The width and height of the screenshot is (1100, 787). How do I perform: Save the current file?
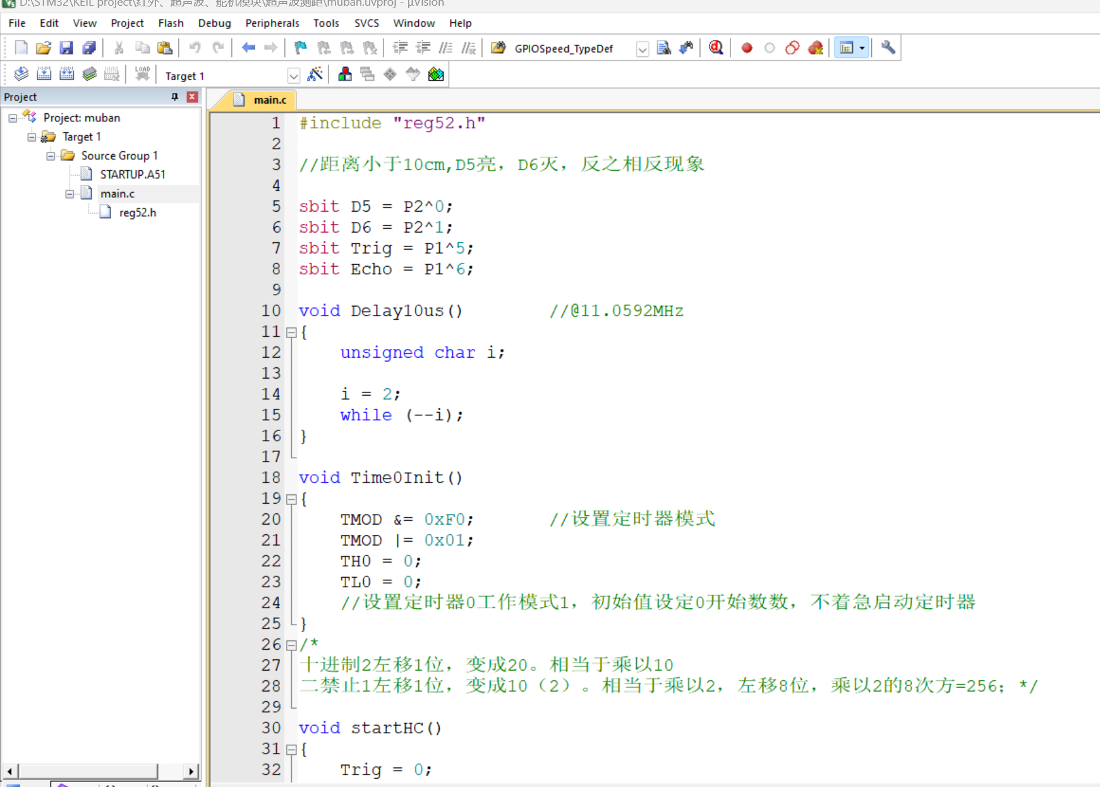click(x=66, y=48)
